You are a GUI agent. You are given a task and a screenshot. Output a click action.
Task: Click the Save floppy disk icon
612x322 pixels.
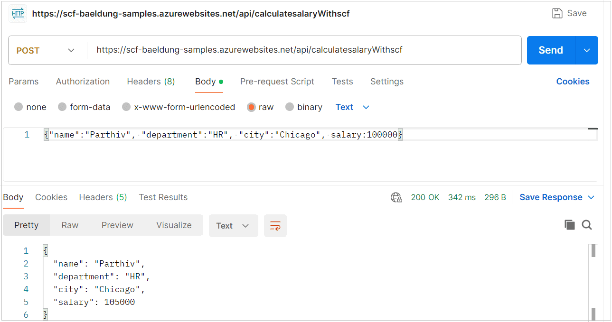pyautogui.click(x=557, y=13)
